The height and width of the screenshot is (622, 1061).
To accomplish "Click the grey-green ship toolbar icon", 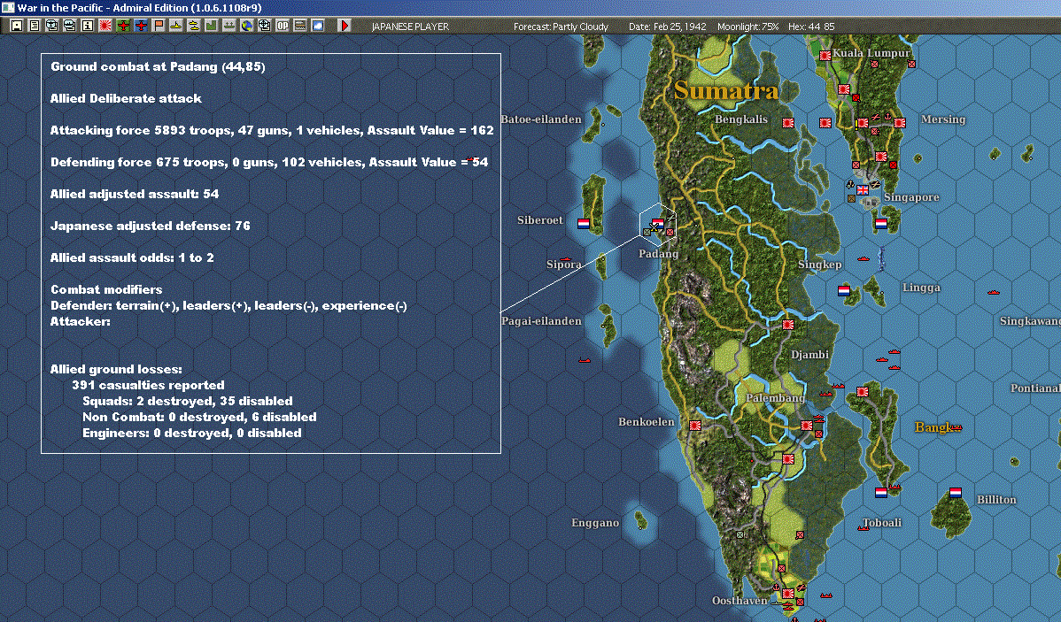I will (228, 26).
